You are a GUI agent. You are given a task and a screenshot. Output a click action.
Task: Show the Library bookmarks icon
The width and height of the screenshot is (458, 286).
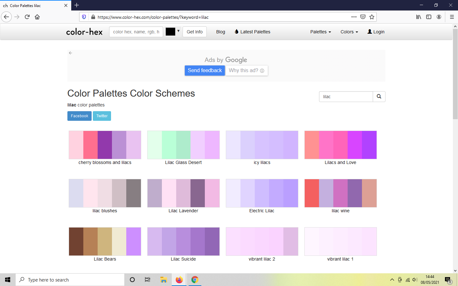[x=419, y=17]
